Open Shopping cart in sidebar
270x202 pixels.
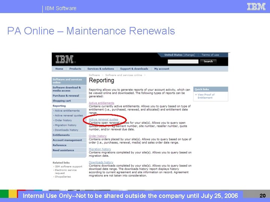[x=69, y=101]
